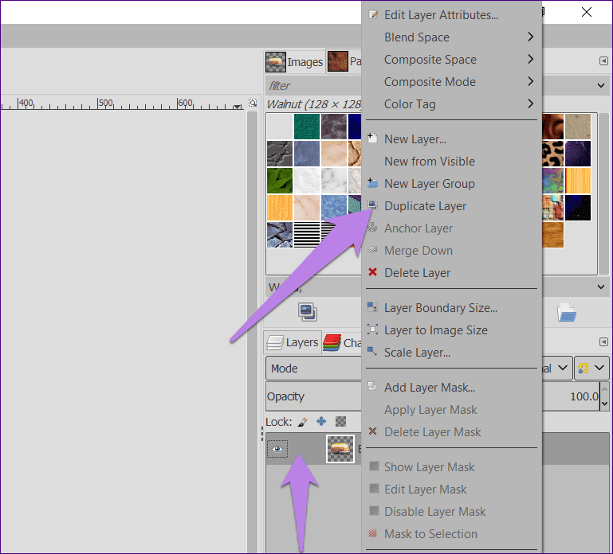Open the layer Mode dropdown
613x554 pixels.
tap(417, 369)
